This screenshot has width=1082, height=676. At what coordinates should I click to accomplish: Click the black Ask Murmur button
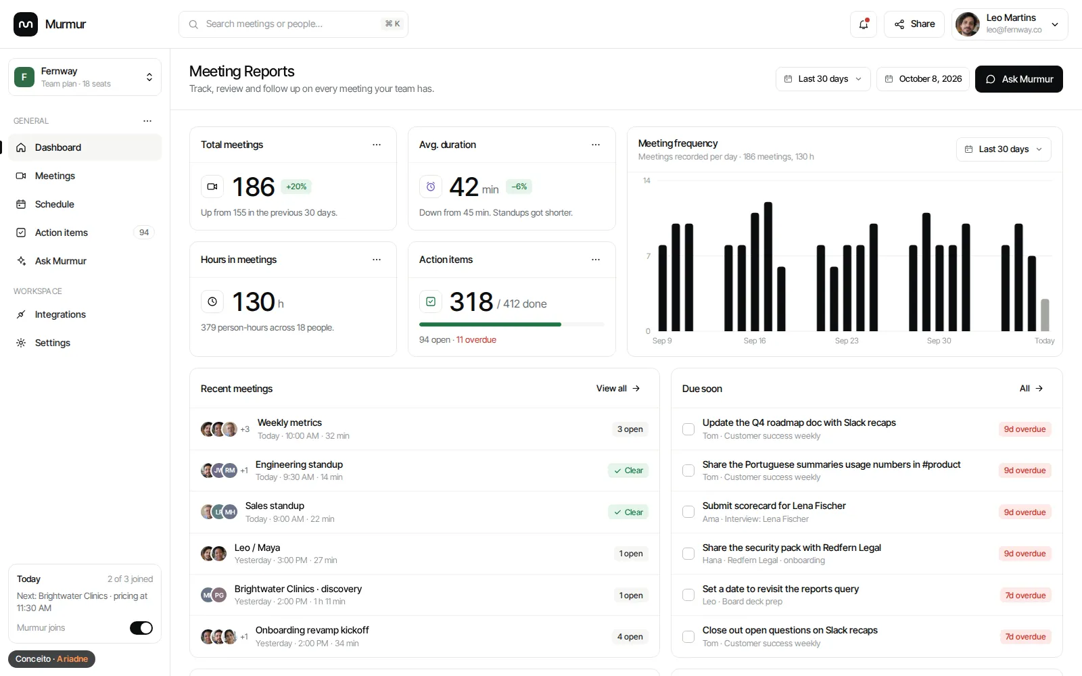(1019, 79)
